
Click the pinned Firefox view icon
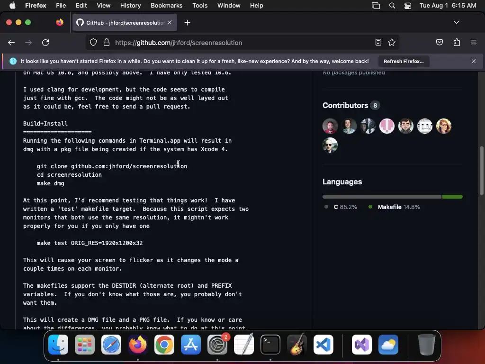click(x=60, y=22)
